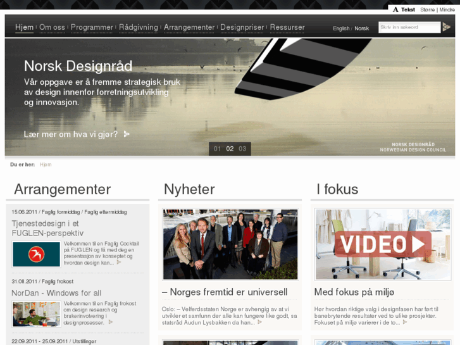Image resolution: width=460 pixels, height=345 pixels.
Task: Play the VIDEO thumbnail in I fokus
Action: point(383,244)
